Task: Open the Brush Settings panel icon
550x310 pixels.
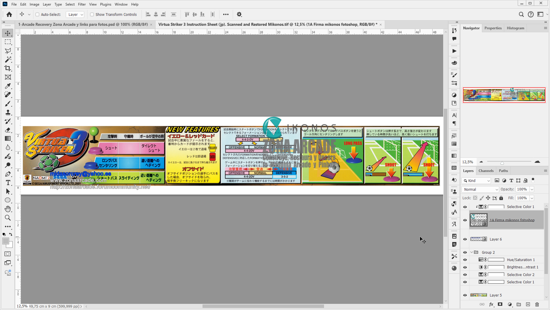Action: click(x=454, y=75)
